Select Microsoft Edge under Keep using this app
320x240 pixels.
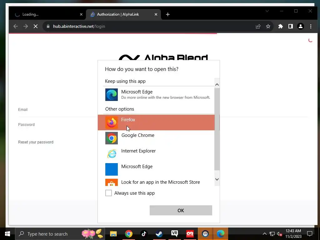[156, 94]
